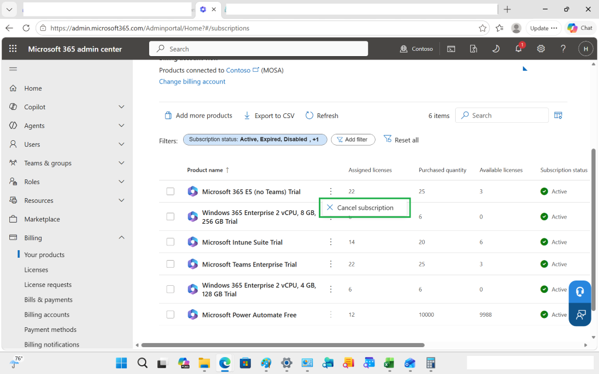599x374 pixels.
Task: Navigate to Payment methods
Action: (50, 330)
